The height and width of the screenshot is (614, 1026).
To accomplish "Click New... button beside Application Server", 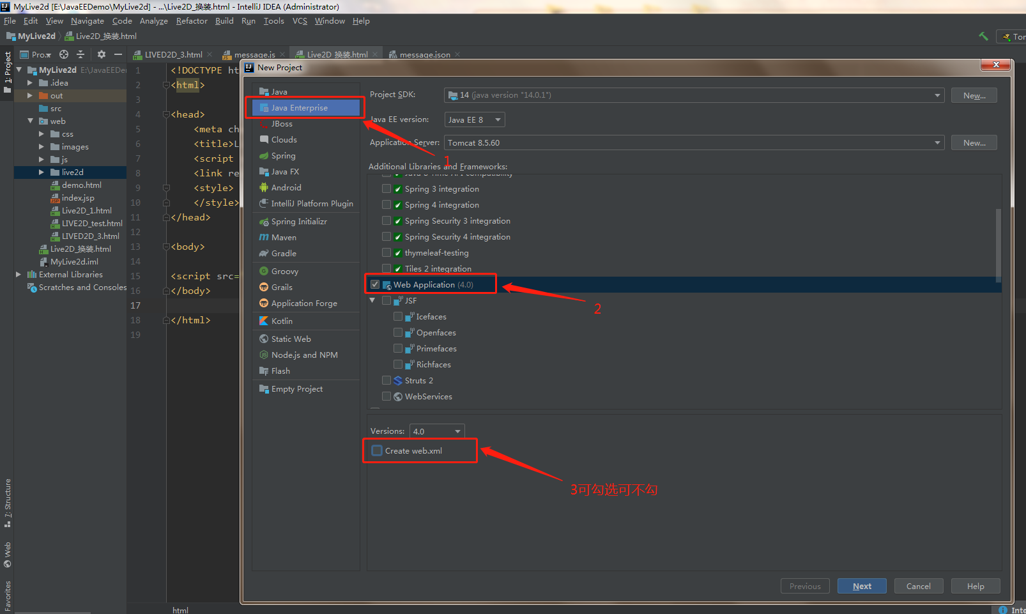I will [x=974, y=143].
